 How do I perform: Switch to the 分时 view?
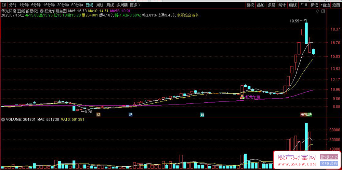pyautogui.click(x=13, y=5)
